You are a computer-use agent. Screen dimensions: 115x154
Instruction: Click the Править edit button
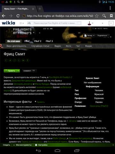pyautogui.click(x=10, y=71)
